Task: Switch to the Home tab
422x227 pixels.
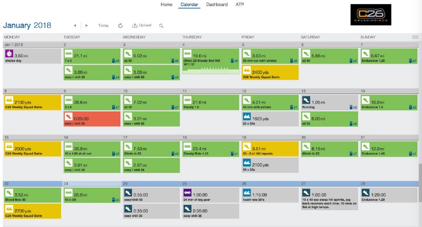Action: pos(166,5)
